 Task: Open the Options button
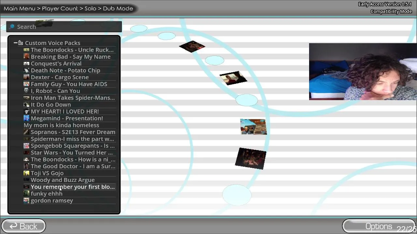379,226
